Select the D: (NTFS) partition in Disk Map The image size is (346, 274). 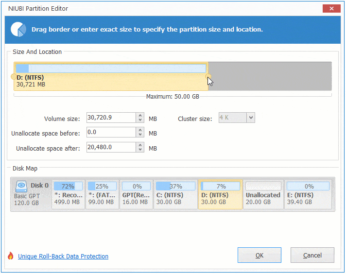coord(220,194)
